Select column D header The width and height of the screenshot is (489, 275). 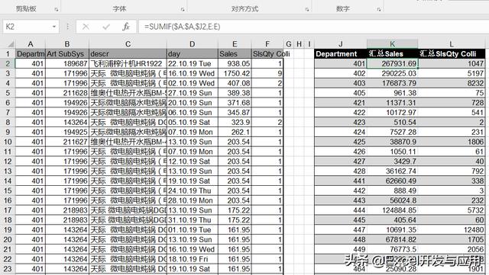click(192, 44)
